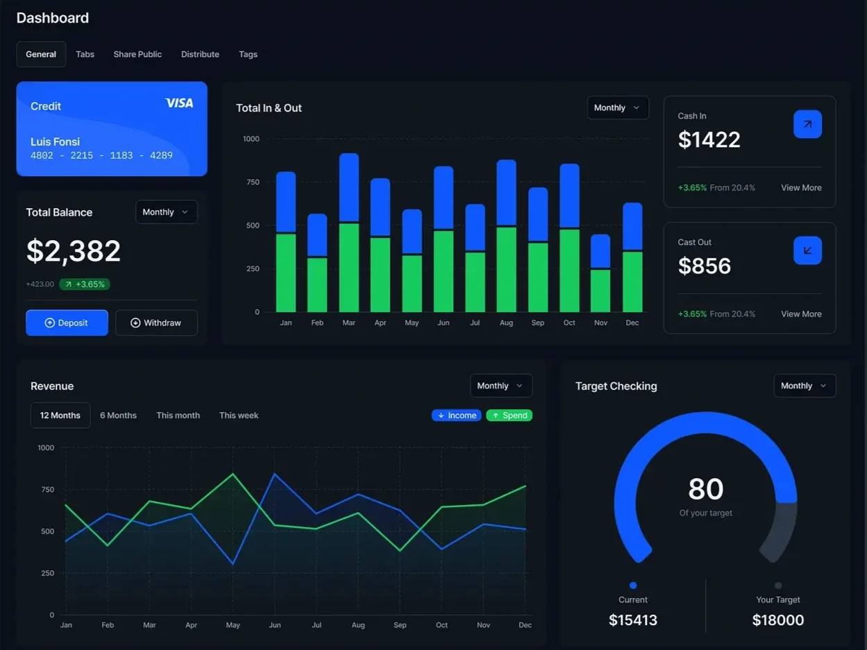This screenshot has height=650, width=867.
Task: Toggle the Spend legend in Revenue chart
Action: pyautogui.click(x=509, y=415)
